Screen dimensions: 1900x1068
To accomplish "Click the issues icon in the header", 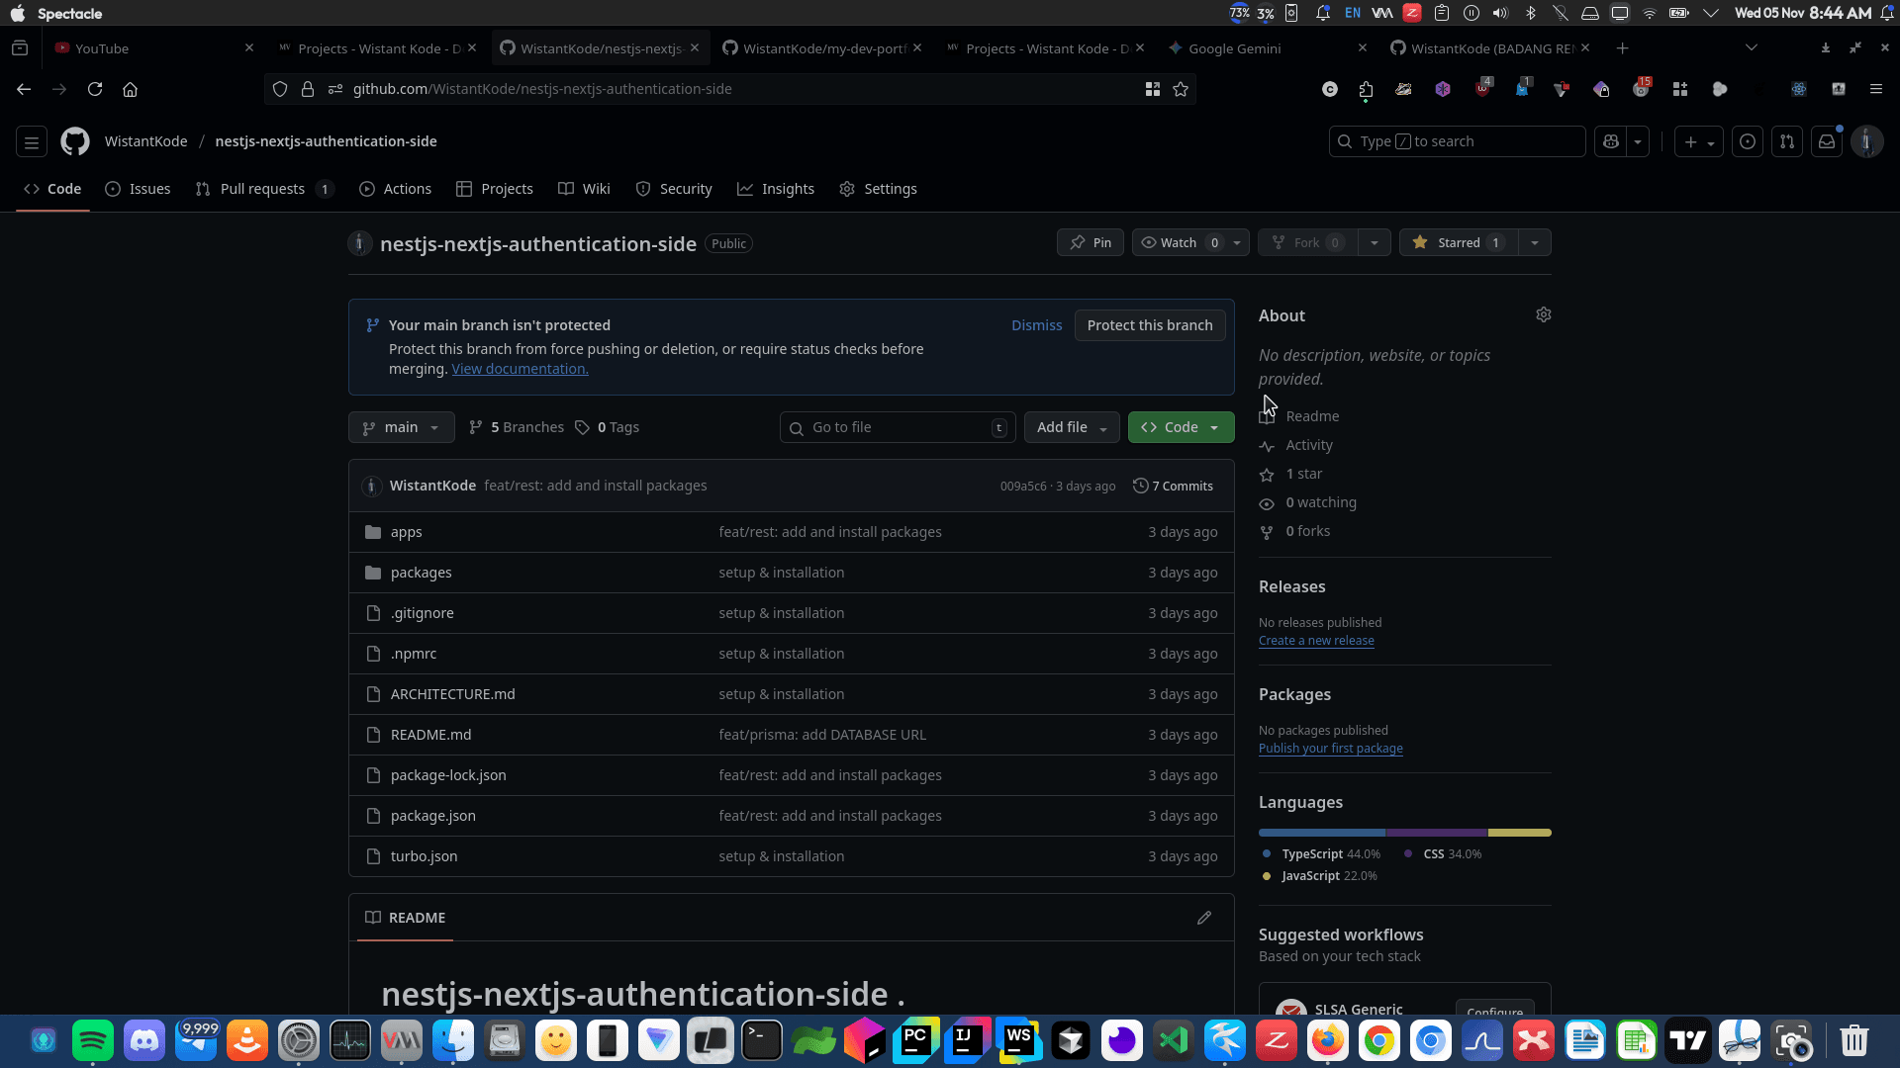I will [1748, 141].
